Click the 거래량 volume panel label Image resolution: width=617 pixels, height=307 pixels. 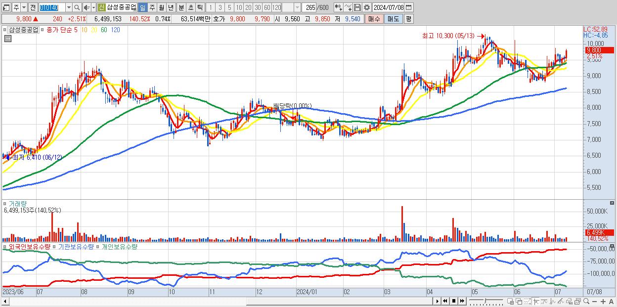[x=18, y=203]
